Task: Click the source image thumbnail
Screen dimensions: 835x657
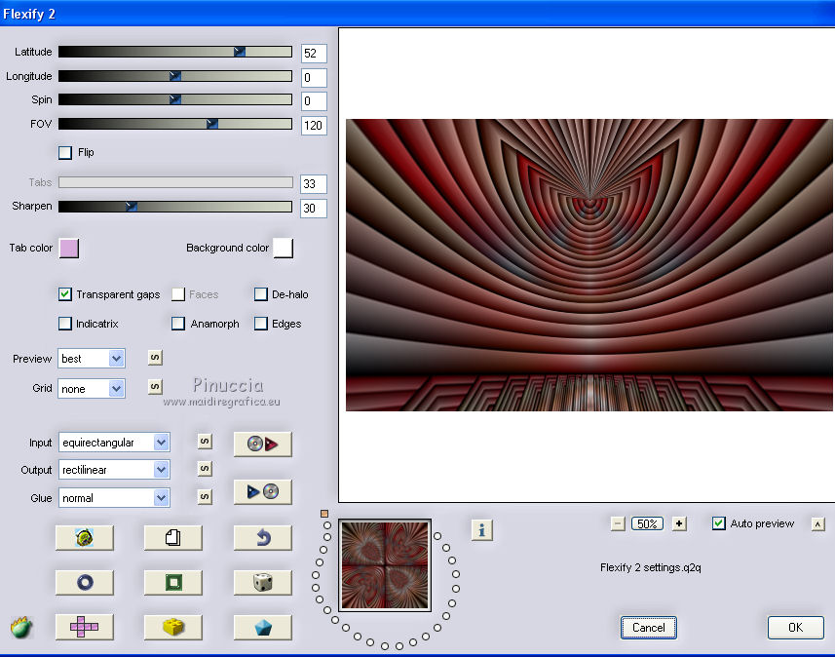Action: tap(385, 565)
